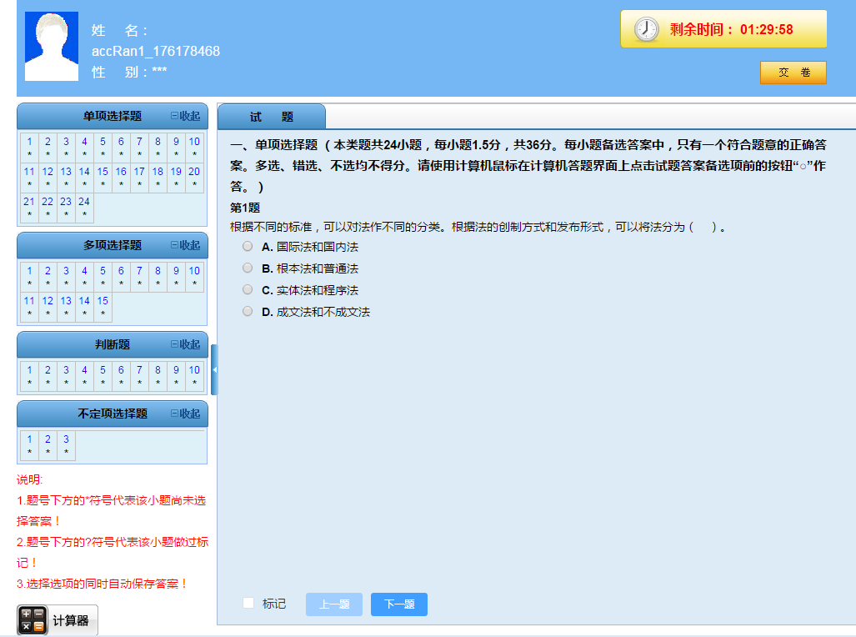The width and height of the screenshot is (856, 637).
Task: Enable the 标记 mark checkbox
Action: coord(246,604)
